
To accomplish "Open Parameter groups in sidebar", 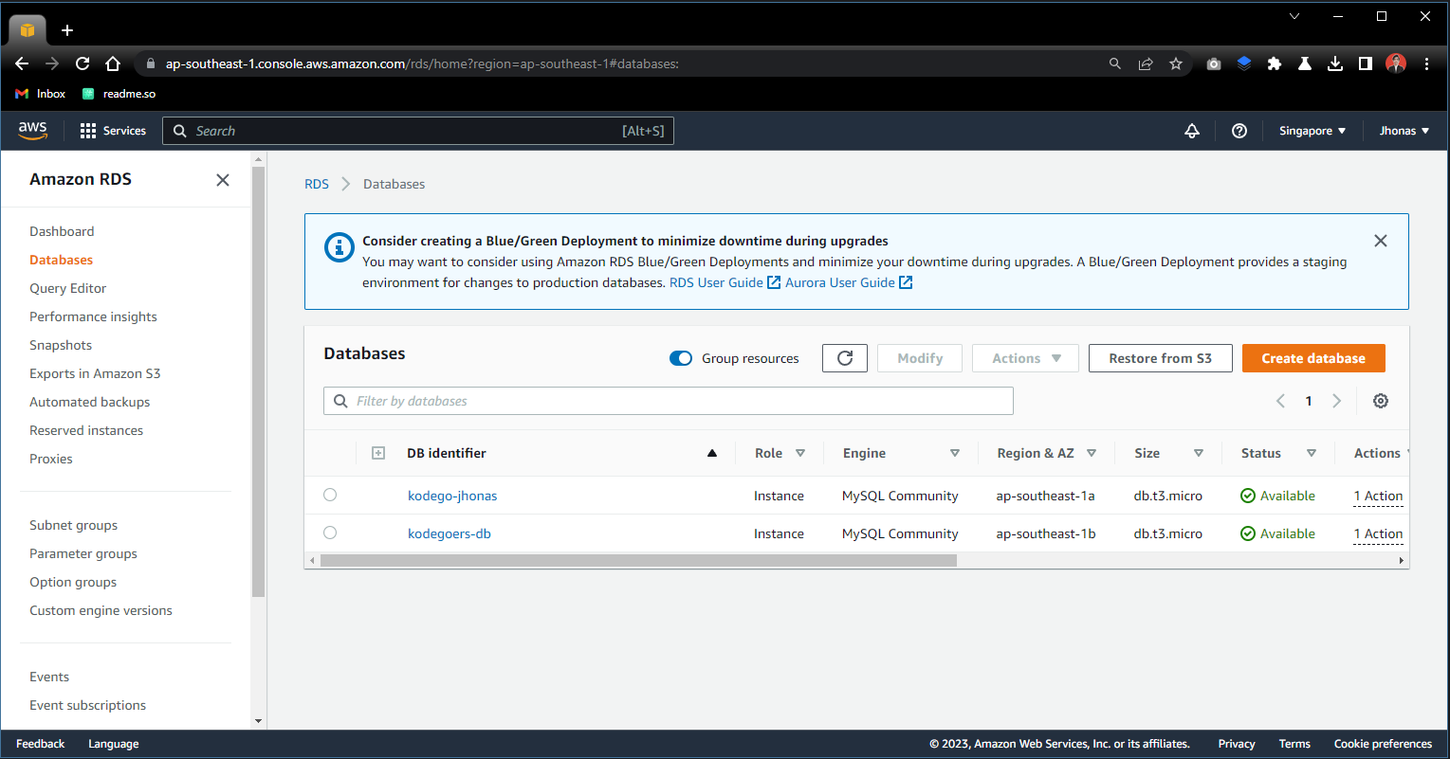I will coord(83,553).
